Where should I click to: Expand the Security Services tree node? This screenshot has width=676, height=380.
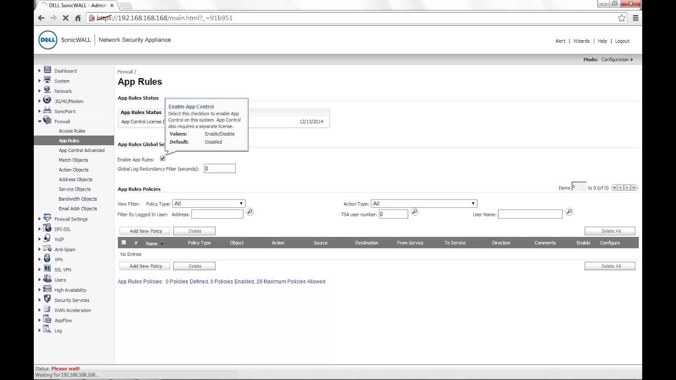39,300
